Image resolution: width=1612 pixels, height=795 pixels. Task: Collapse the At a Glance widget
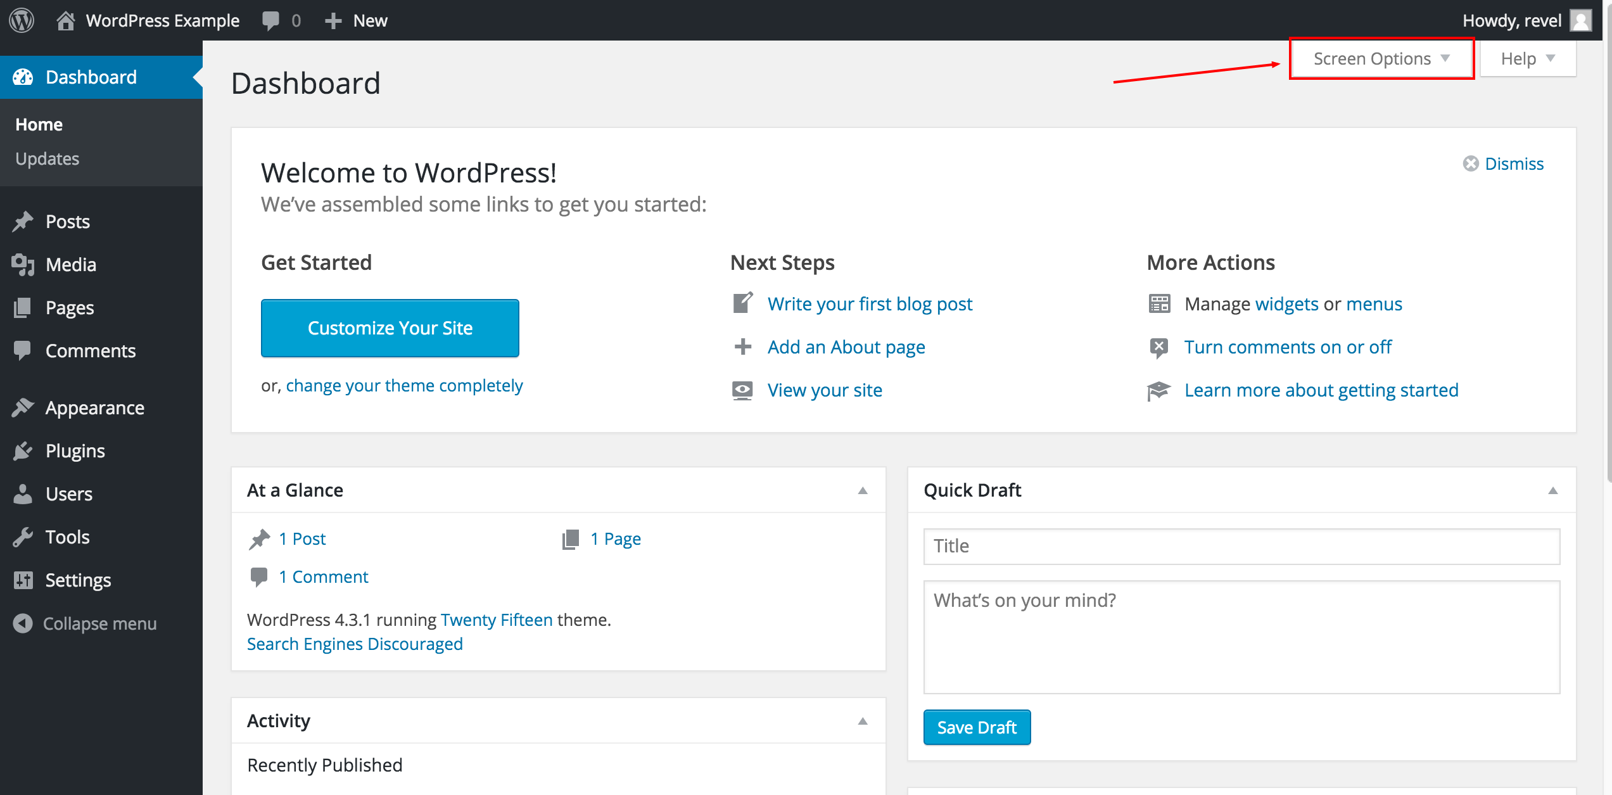(862, 490)
